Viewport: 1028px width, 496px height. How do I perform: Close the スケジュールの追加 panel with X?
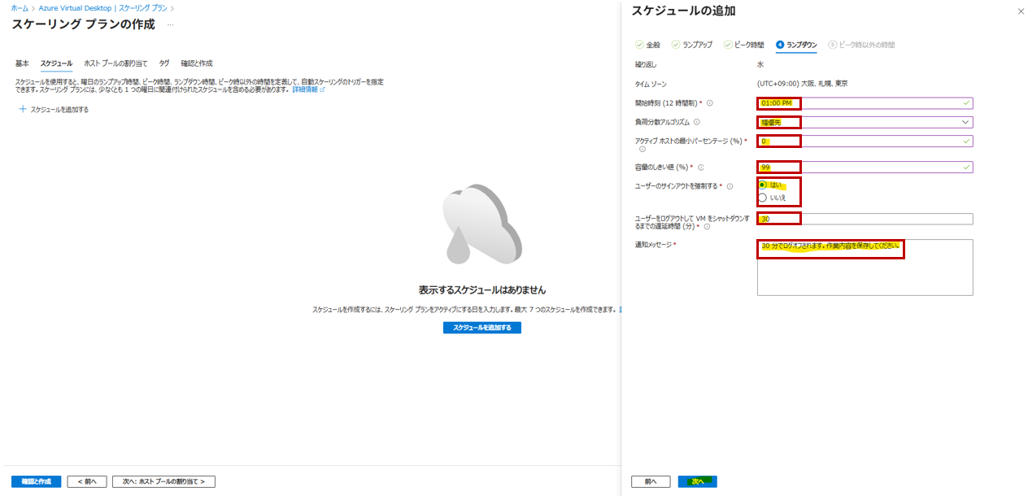(1021, 11)
